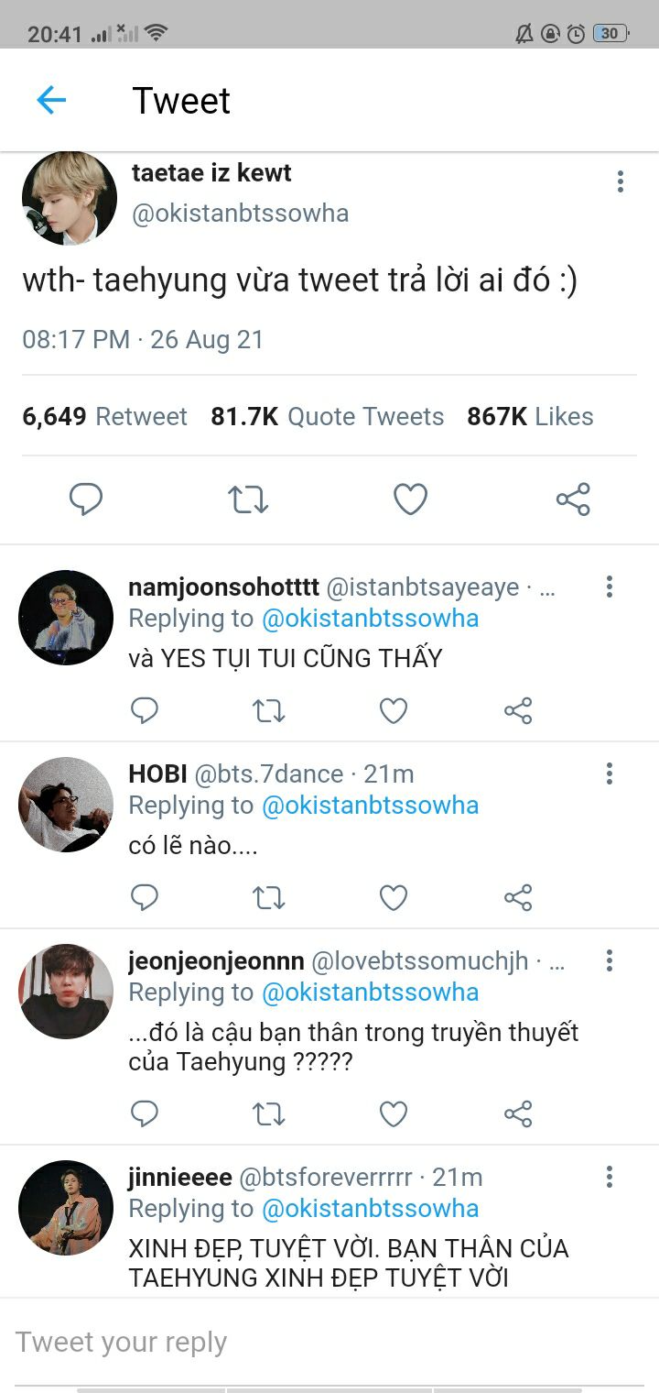This screenshot has height=1393, width=659.
Task: View the 867K Likes list
Action: point(530,416)
